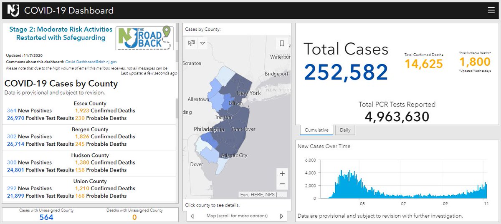Screen dimensions: 501x224
Task: Click the 4,963,630 PCR tests figure
Action: (397, 116)
